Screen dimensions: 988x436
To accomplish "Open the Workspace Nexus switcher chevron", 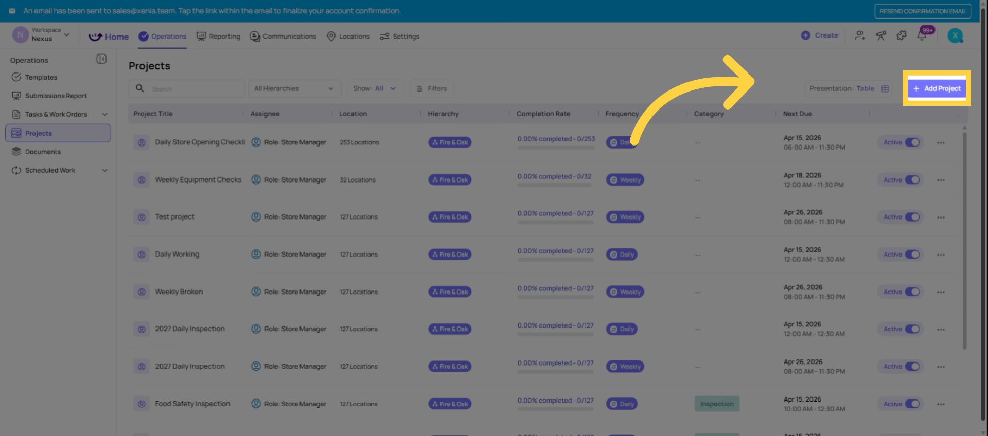I will tap(67, 35).
